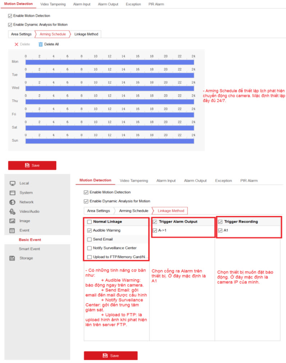Image resolution: width=286 pixels, height=363 pixels.
Task: Open Storage via its disk icon
Action: coord(13,258)
